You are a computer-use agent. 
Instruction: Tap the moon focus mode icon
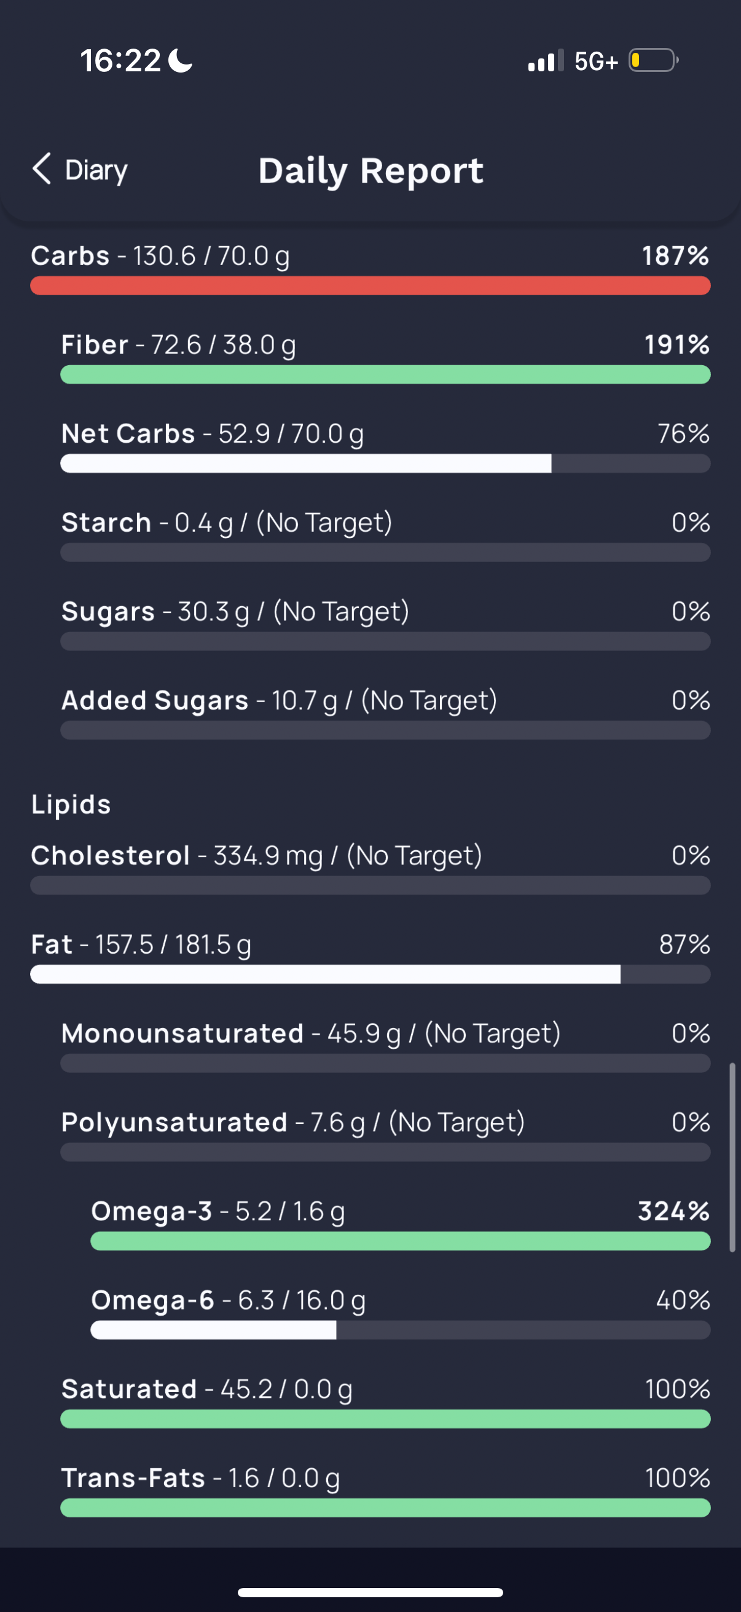(x=181, y=61)
